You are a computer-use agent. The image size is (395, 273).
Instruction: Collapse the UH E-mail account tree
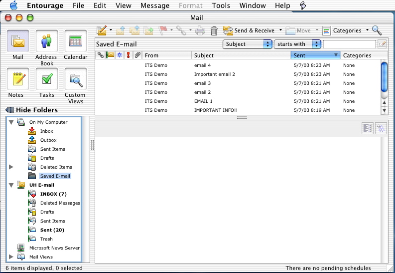coord(11,185)
